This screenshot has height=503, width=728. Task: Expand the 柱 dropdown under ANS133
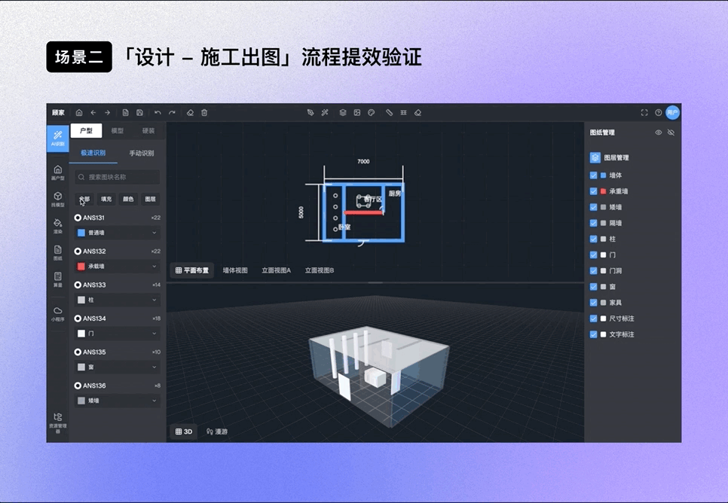pyautogui.click(x=118, y=300)
